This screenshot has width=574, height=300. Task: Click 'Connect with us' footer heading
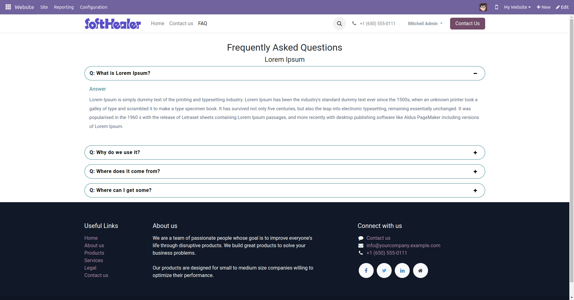pyautogui.click(x=380, y=226)
